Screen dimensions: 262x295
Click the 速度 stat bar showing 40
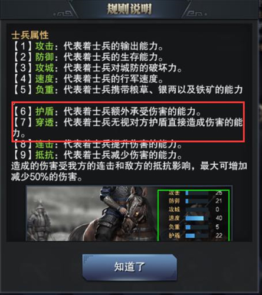[196, 218]
